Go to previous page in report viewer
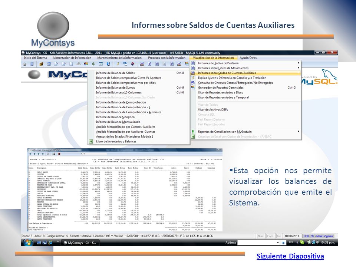356x267 pixels. [x=34, y=154]
